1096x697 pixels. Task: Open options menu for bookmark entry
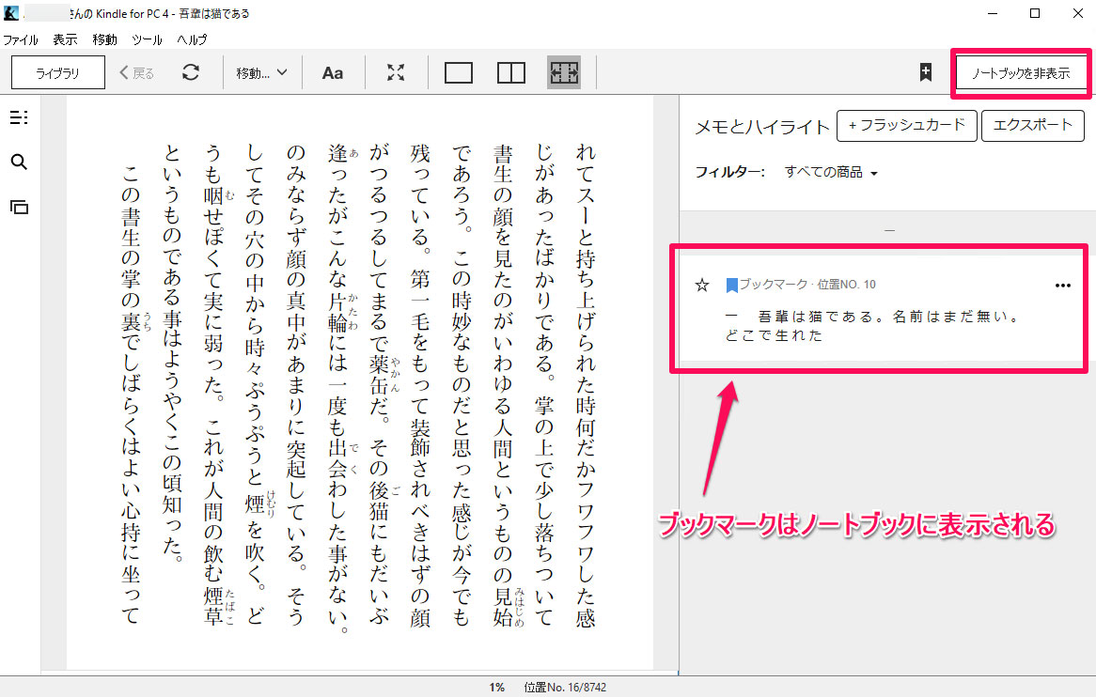click(x=1063, y=285)
